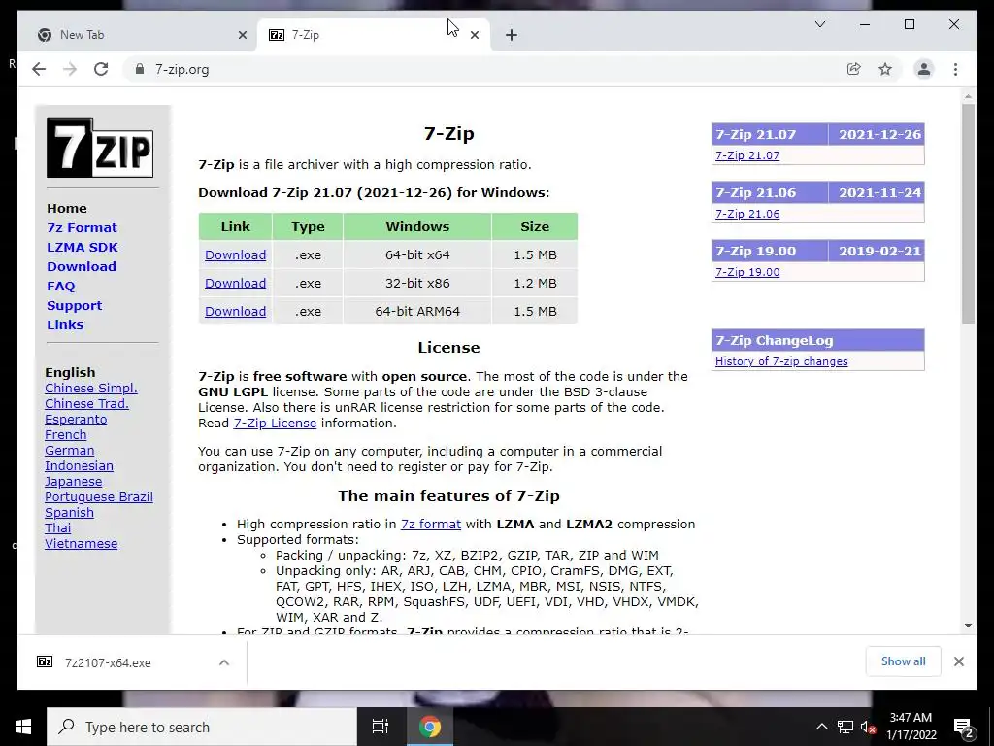The image size is (994, 746).
Task: Open the Chrome three-dot menu
Action: tap(955, 69)
